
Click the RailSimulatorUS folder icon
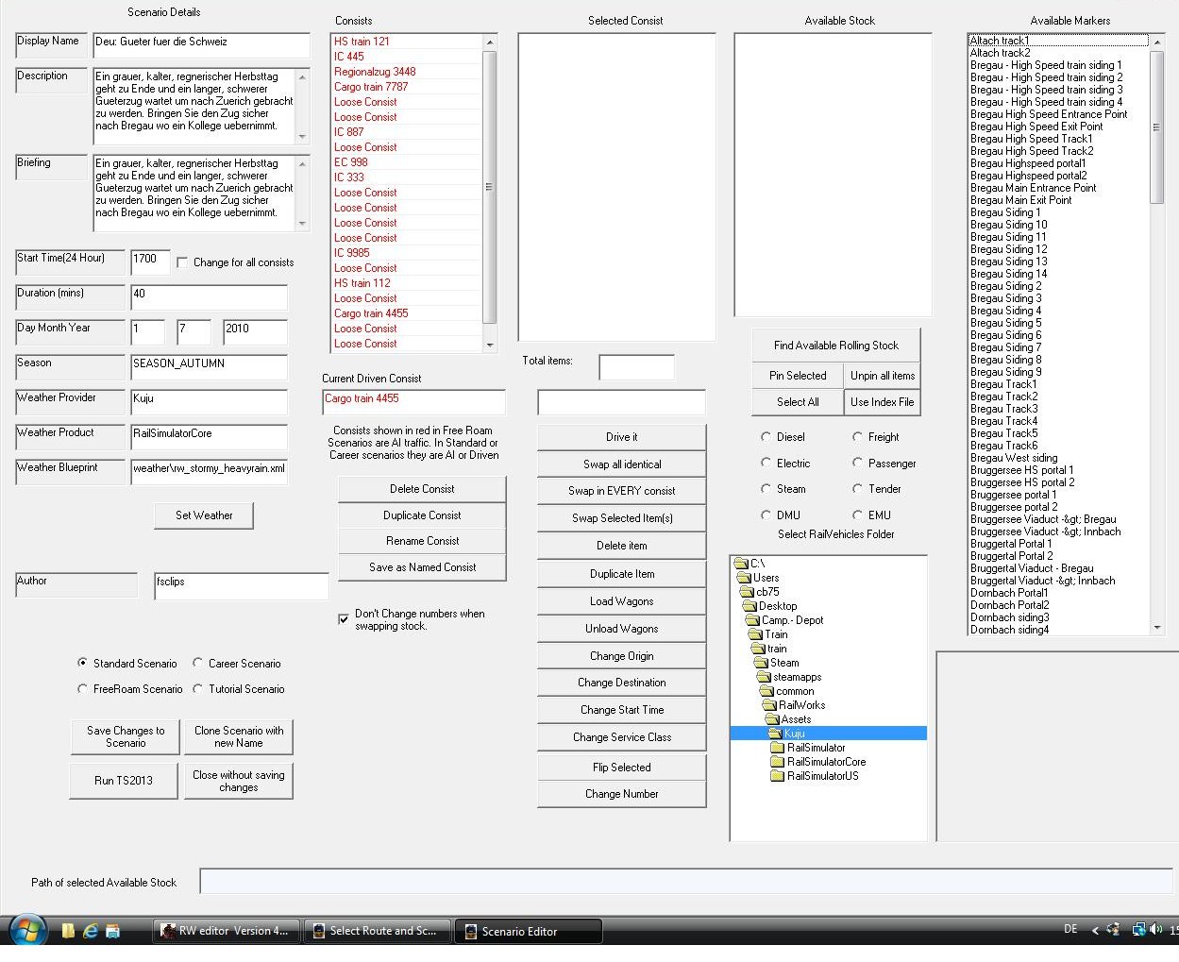pyautogui.click(x=778, y=776)
